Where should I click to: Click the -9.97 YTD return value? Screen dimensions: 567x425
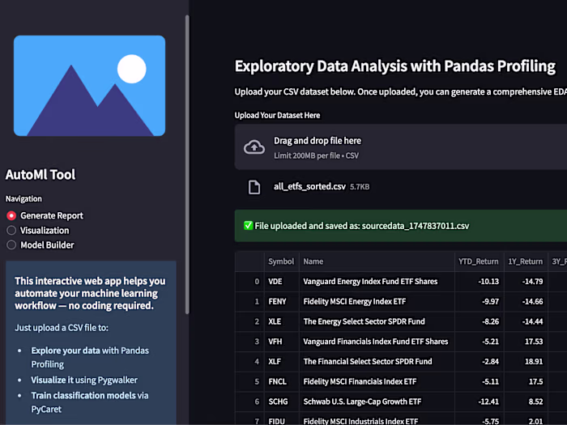tap(490, 301)
